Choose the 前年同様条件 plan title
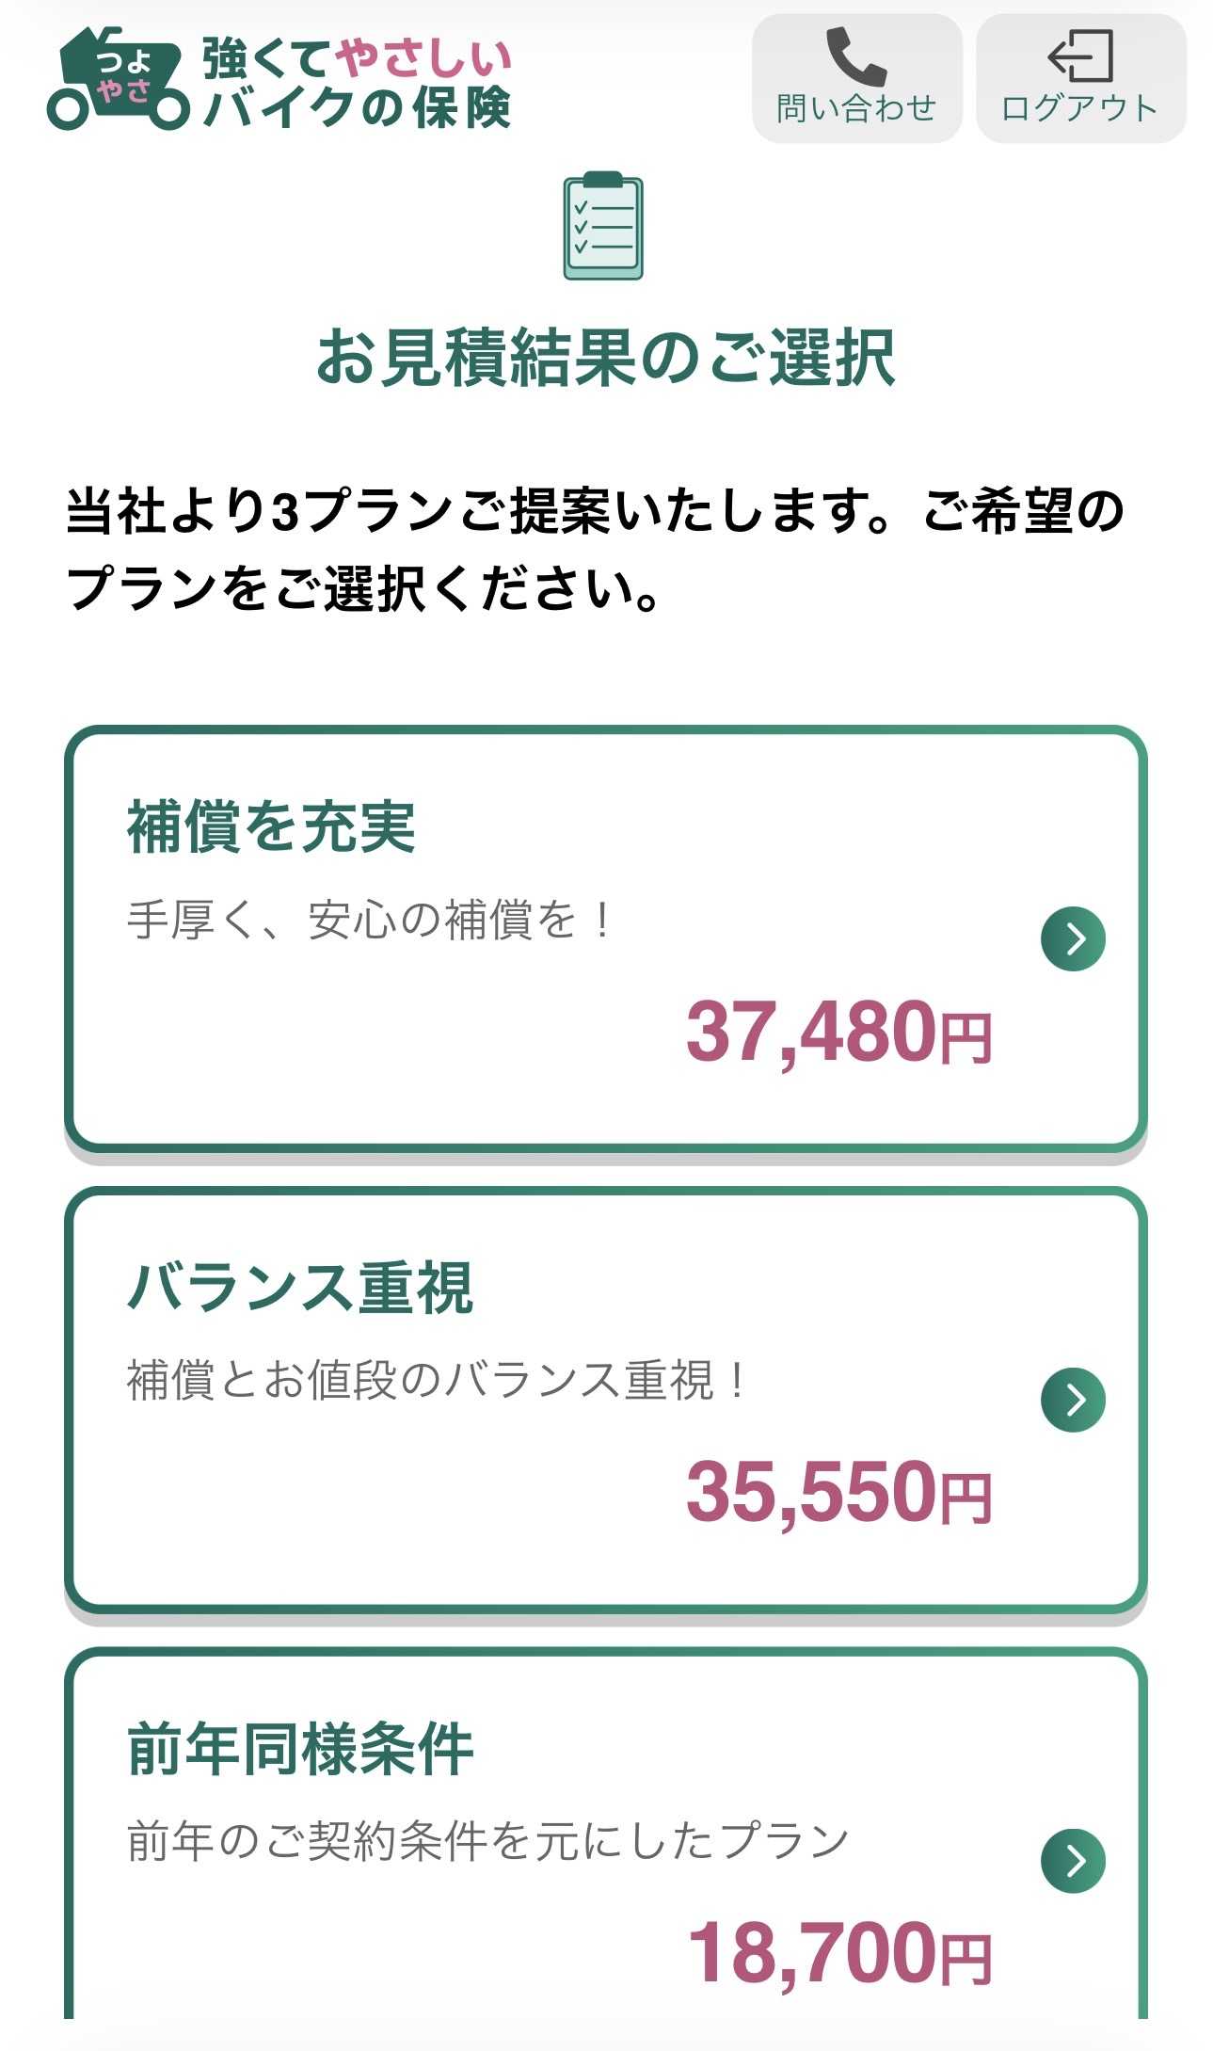 [299, 1748]
